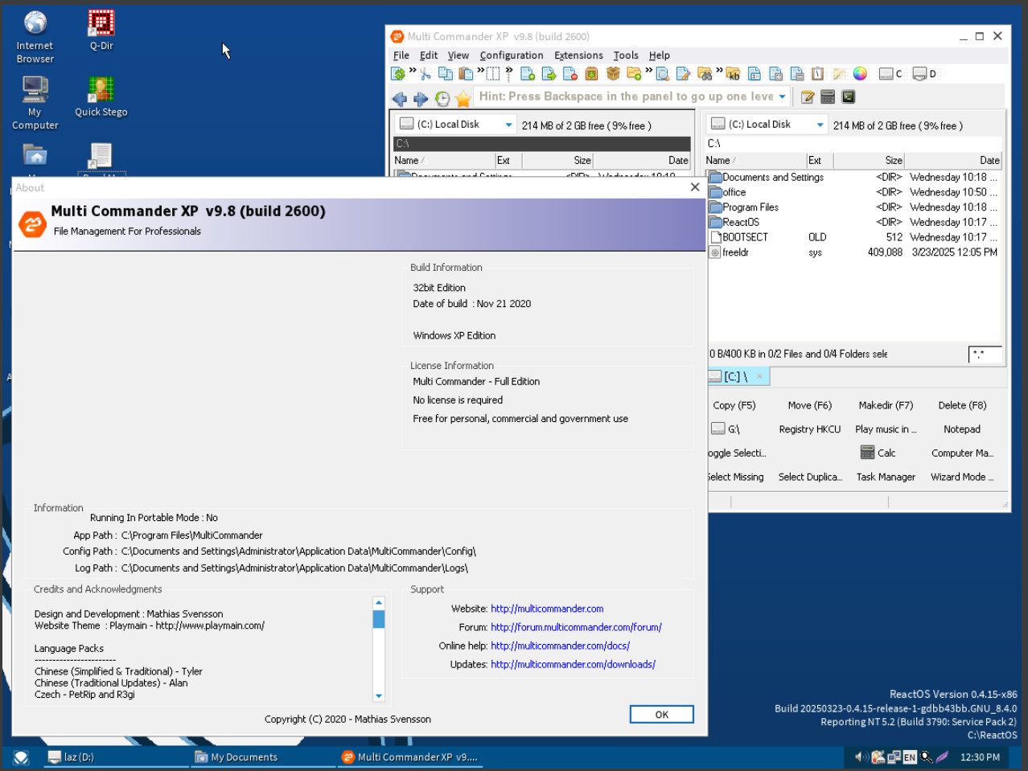Image resolution: width=1028 pixels, height=771 pixels.
Task: Click OK button in About dialog
Action: [x=662, y=715]
